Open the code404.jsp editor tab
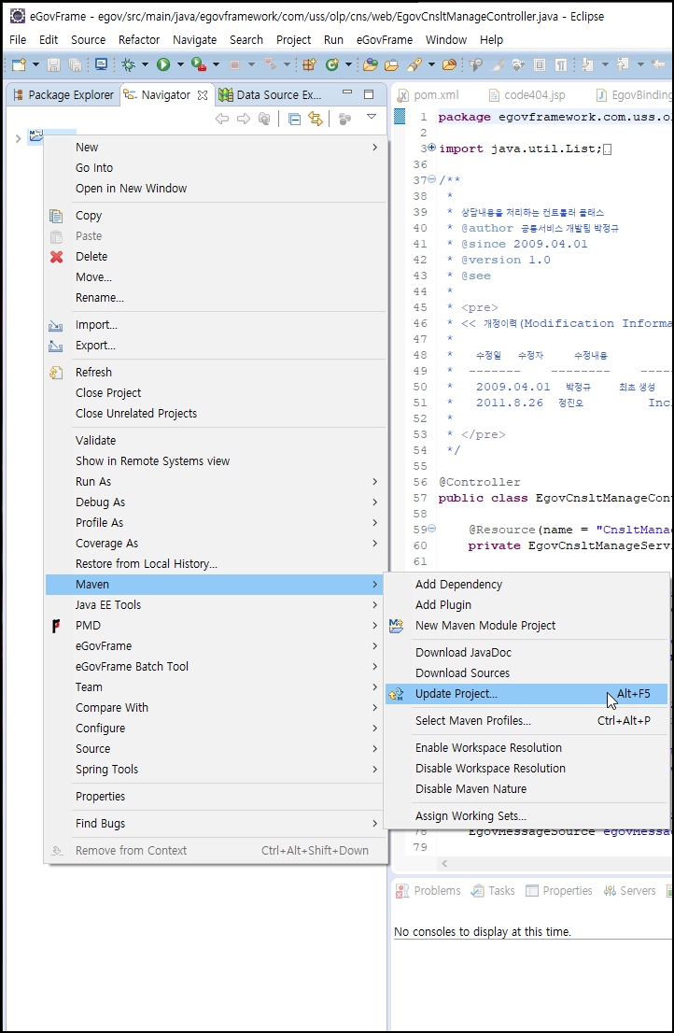The image size is (674, 1033). [x=527, y=95]
